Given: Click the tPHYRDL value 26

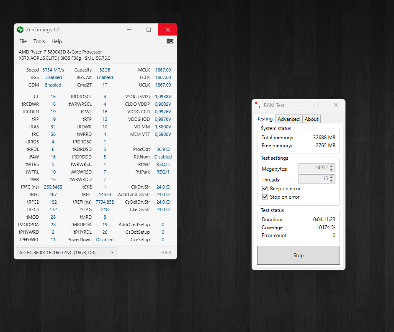Looking at the screenshot, I should point(105,232).
